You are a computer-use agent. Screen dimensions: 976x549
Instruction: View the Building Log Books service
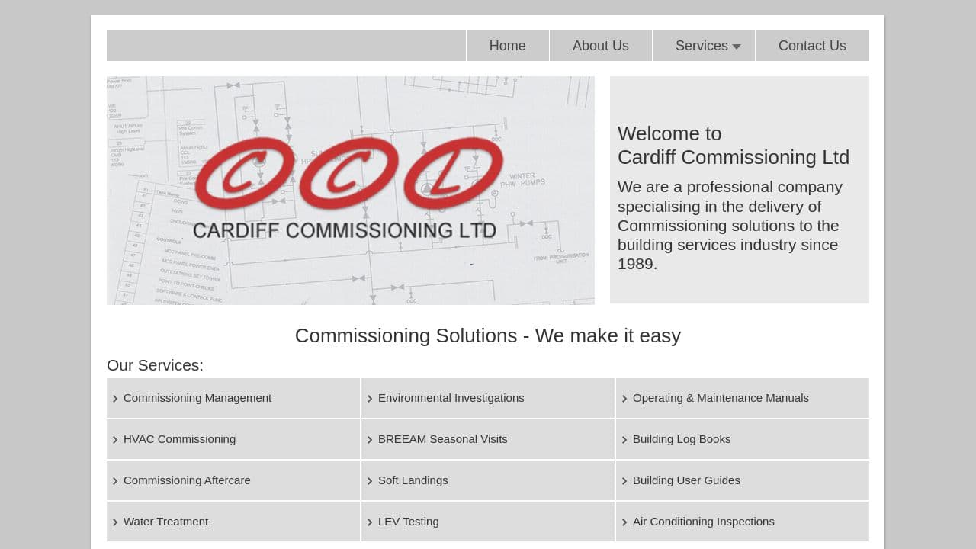click(x=743, y=439)
